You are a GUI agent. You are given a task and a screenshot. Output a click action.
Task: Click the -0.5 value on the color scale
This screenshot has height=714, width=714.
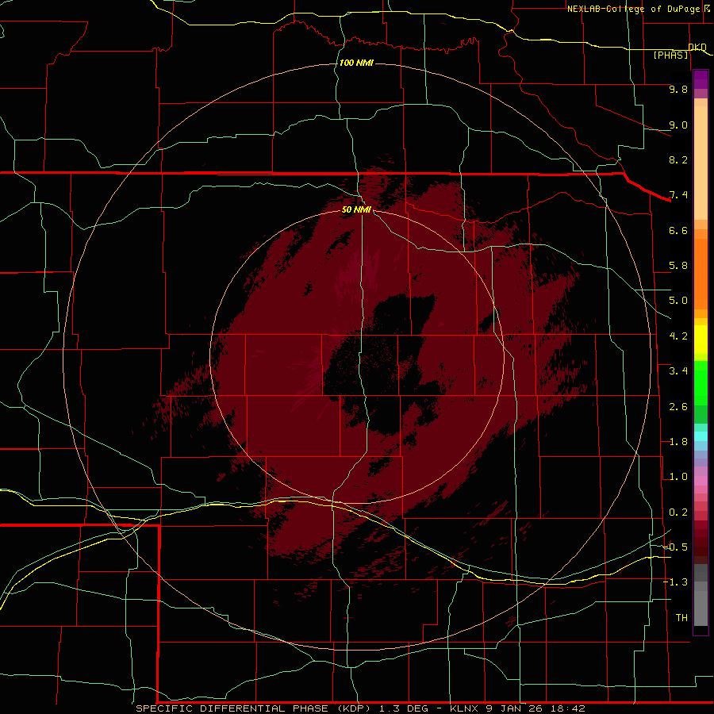coord(675,547)
